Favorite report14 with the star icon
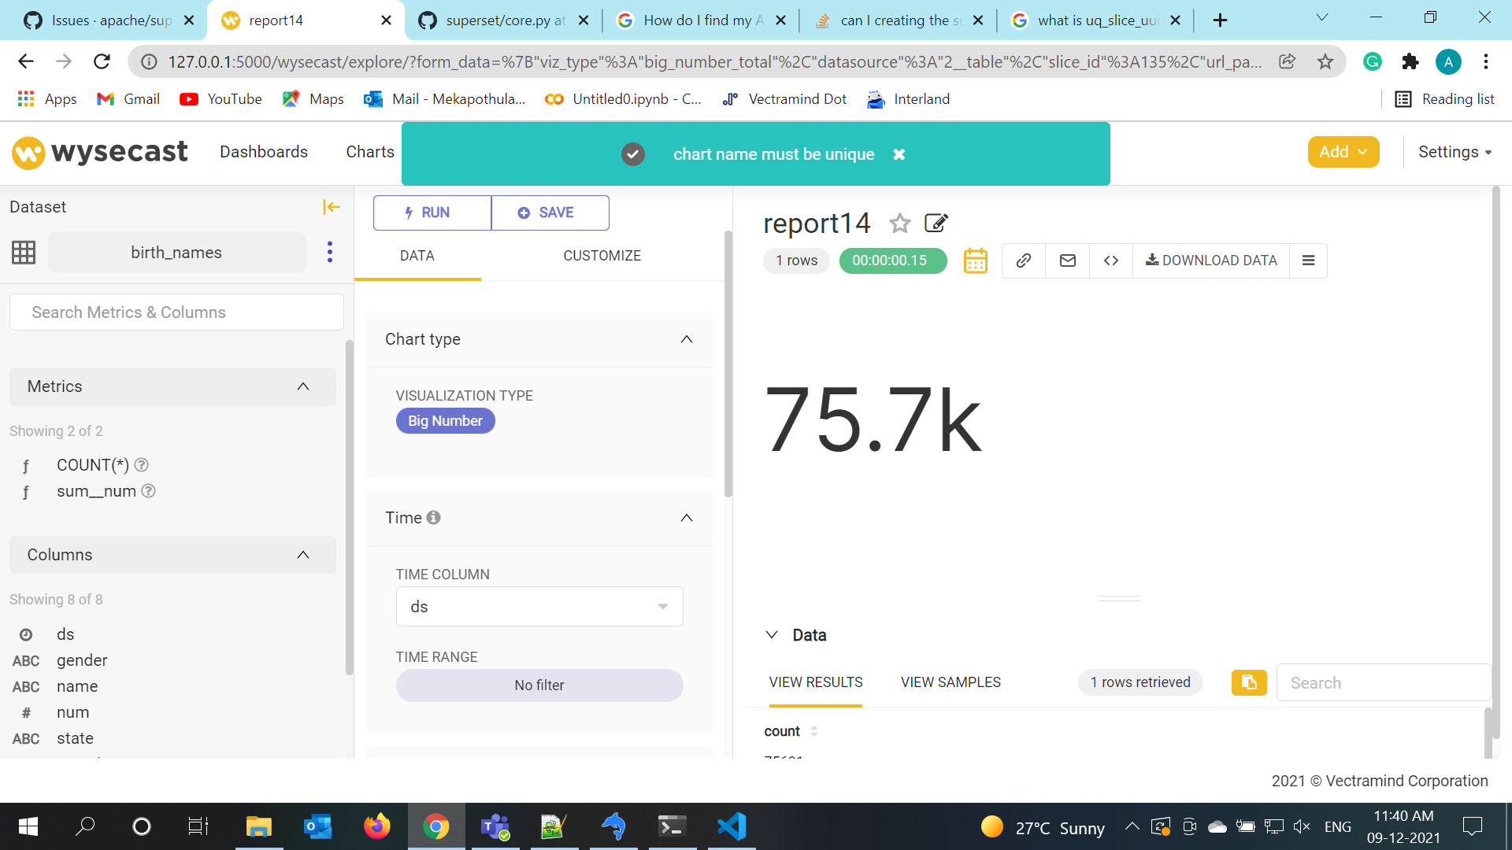 (899, 224)
